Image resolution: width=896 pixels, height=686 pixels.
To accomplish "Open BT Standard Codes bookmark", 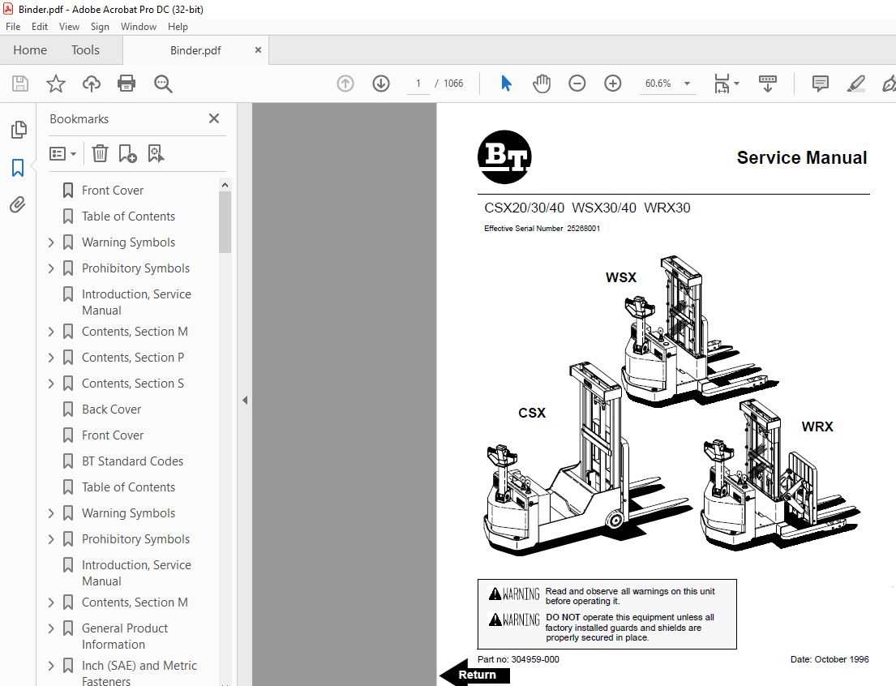I will tap(132, 461).
